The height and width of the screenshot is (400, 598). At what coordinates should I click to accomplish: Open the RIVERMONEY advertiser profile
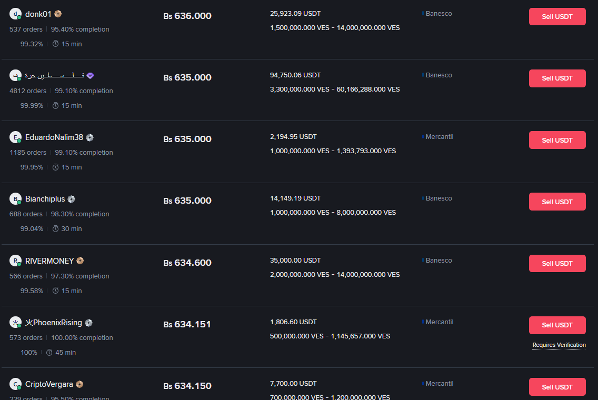49,261
